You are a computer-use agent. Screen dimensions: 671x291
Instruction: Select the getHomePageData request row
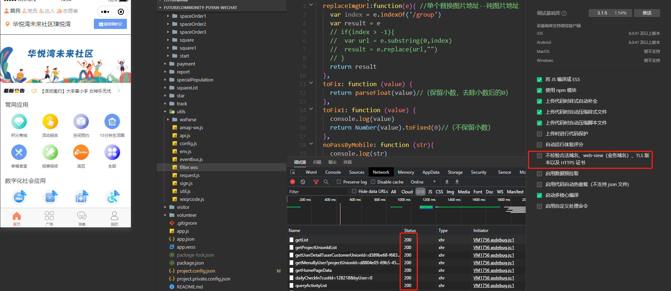[x=406, y=270]
